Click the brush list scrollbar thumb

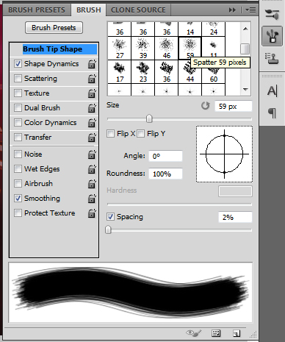click(x=245, y=49)
